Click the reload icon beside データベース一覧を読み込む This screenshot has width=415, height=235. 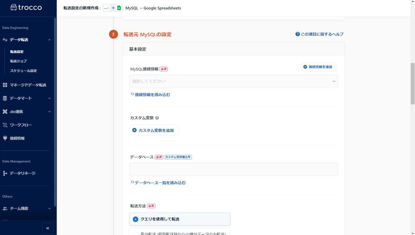pyautogui.click(x=132, y=183)
